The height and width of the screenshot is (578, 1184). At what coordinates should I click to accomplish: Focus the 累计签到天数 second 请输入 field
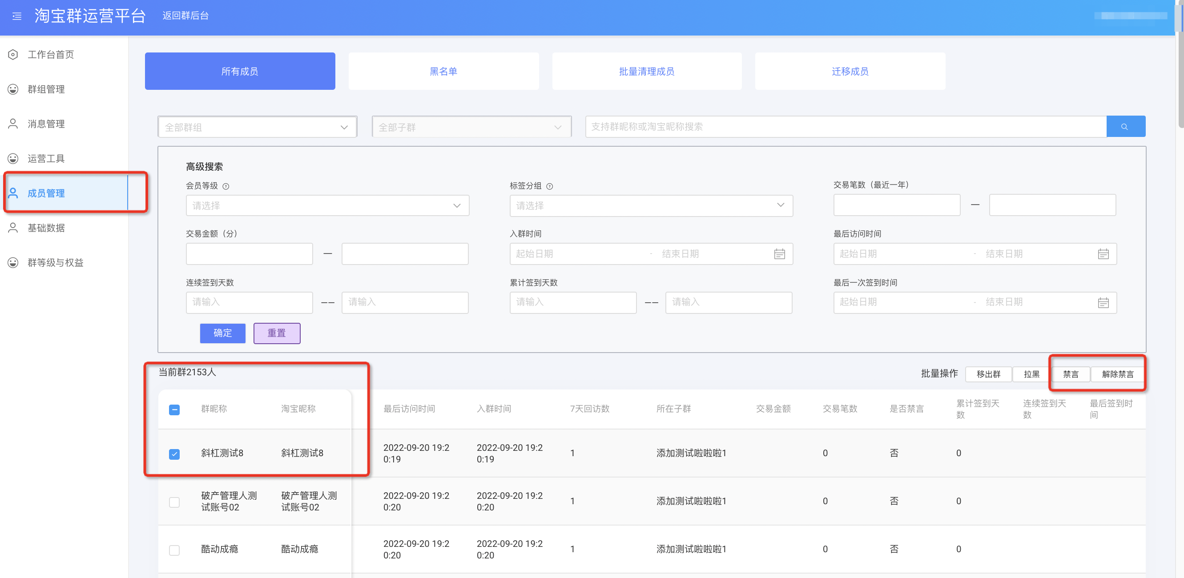pyautogui.click(x=729, y=302)
